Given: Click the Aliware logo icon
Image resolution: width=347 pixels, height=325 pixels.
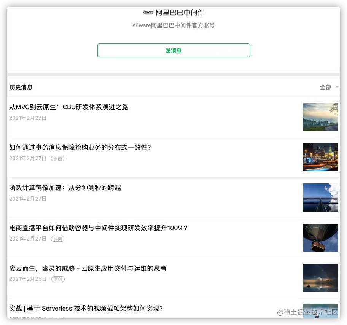Looking at the screenshot, I should pos(148,13).
